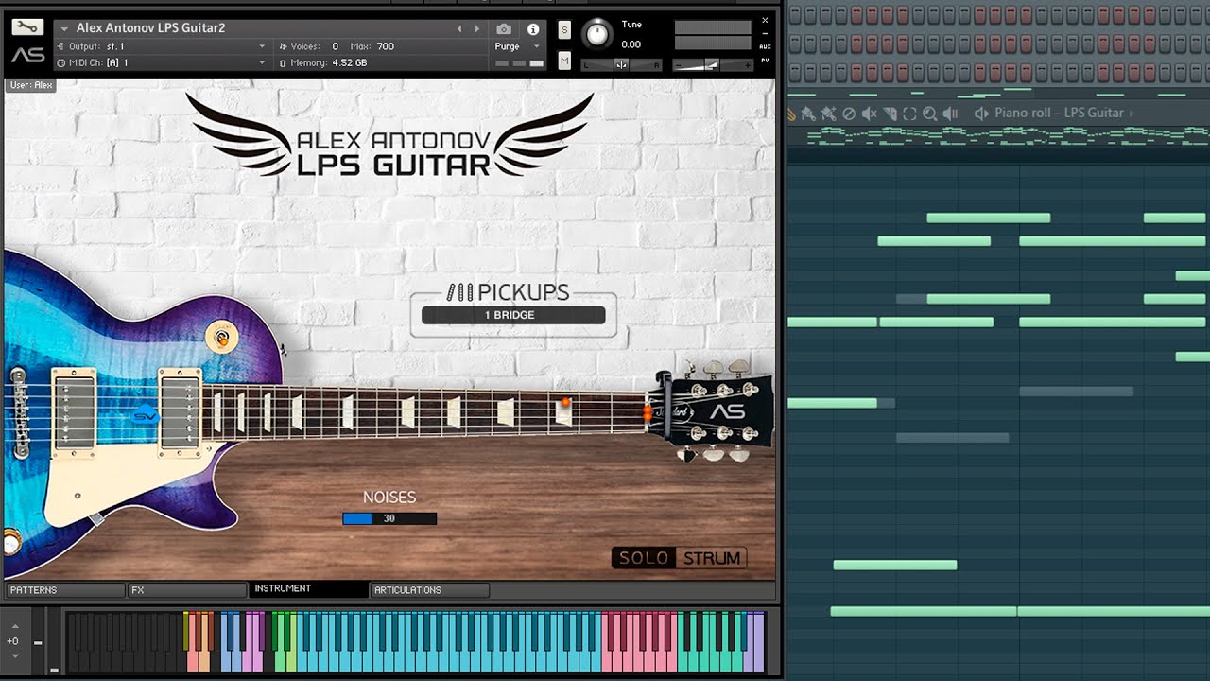1210x681 pixels.
Task: Click the orange fret marker on the fretboard
Action: tap(565, 402)
